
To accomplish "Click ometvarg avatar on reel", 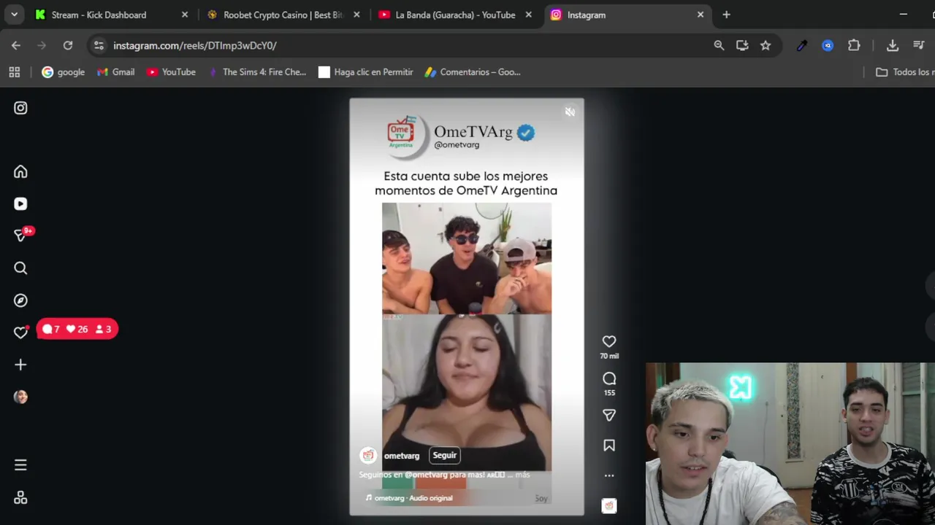I will click(x=368, y=455).
